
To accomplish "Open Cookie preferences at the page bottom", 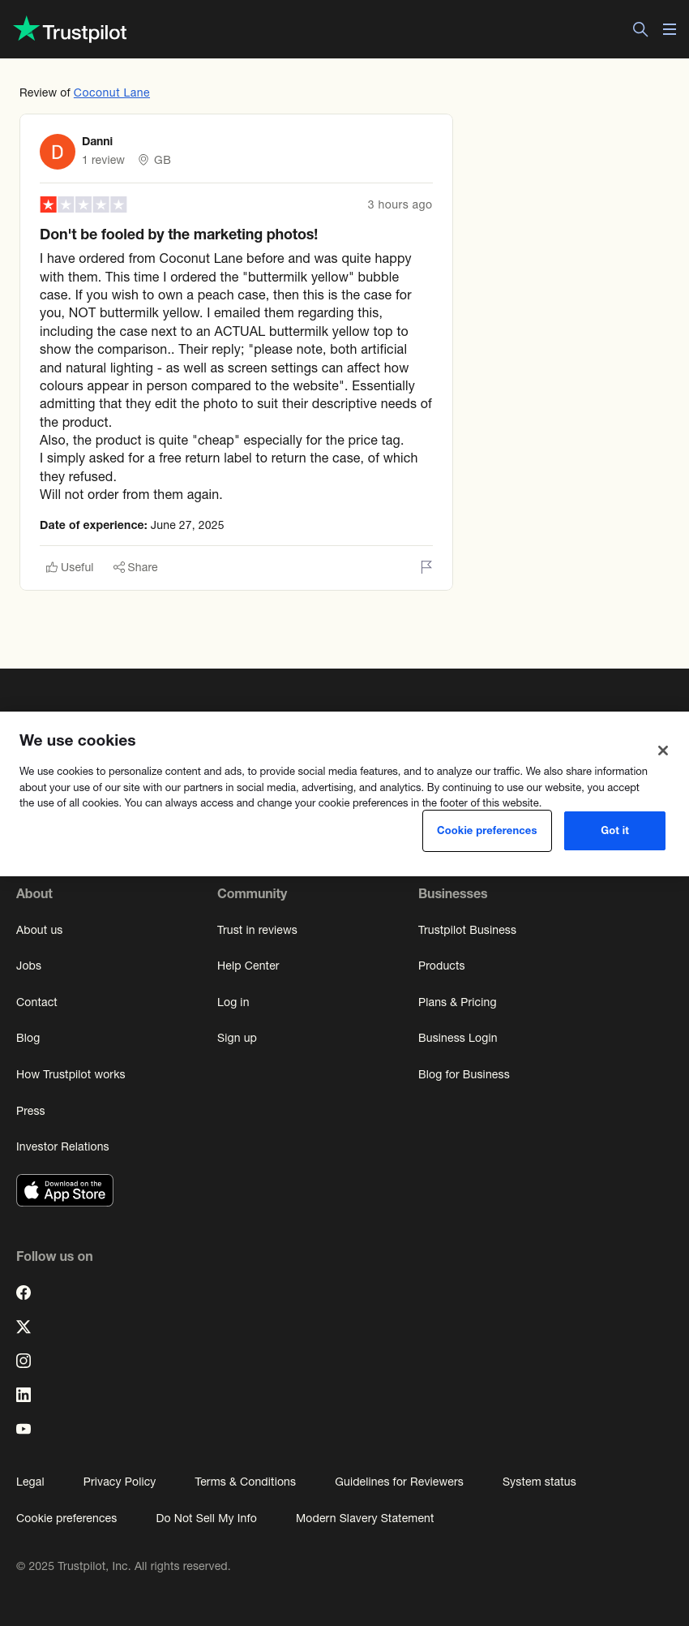I will click(x=66, y=1518).
